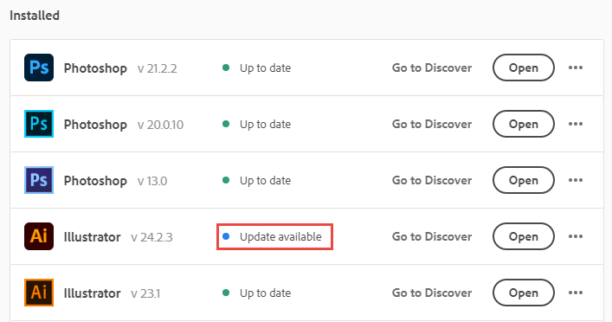Go to Discover for Illustrator v23.1
This screenshot has height=322, width=612.
[432, 293]
